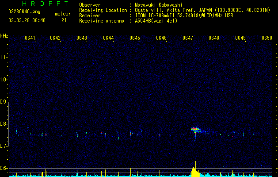
Task: Click the observer name Masayuki Kobayashi
Action: 159,5
